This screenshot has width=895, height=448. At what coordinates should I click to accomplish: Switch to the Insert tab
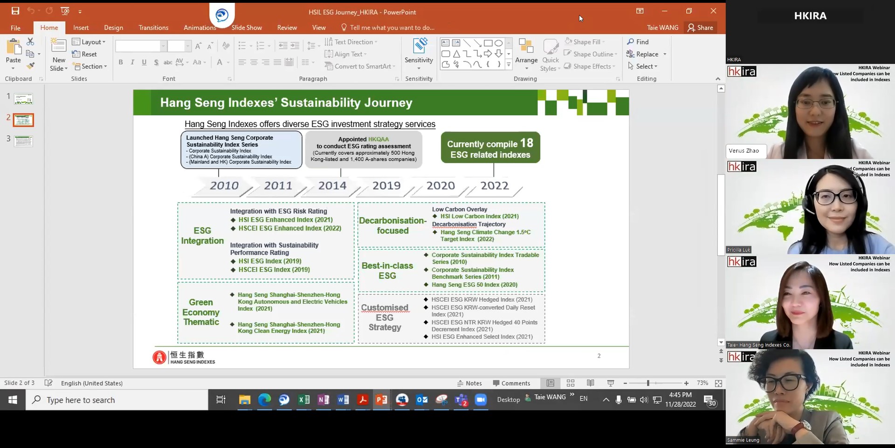[x=81, y=27]
